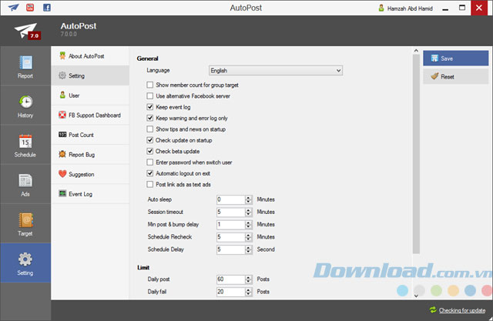The width and height of the screenshot is (493, 321).
Task: Click the Facebook icon in title bar
Action: [47, 8]
